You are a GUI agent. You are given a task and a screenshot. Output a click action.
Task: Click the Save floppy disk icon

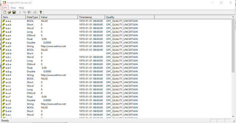click(14, 12)
